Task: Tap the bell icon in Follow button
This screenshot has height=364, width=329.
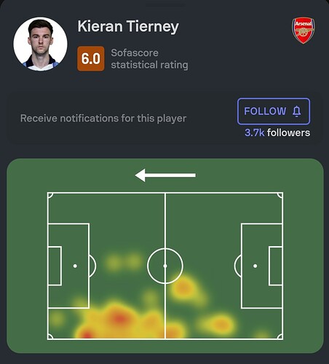Action: point(296,111)
